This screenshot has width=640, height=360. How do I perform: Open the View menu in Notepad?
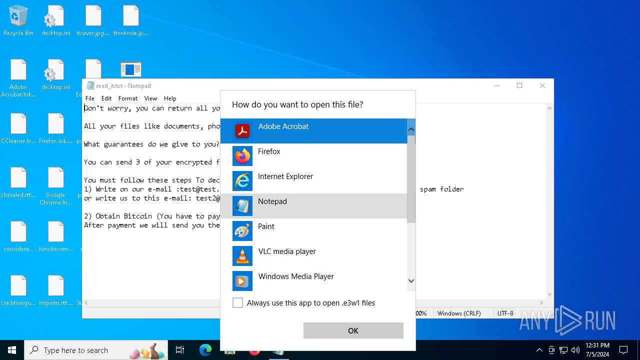point(150,98)
